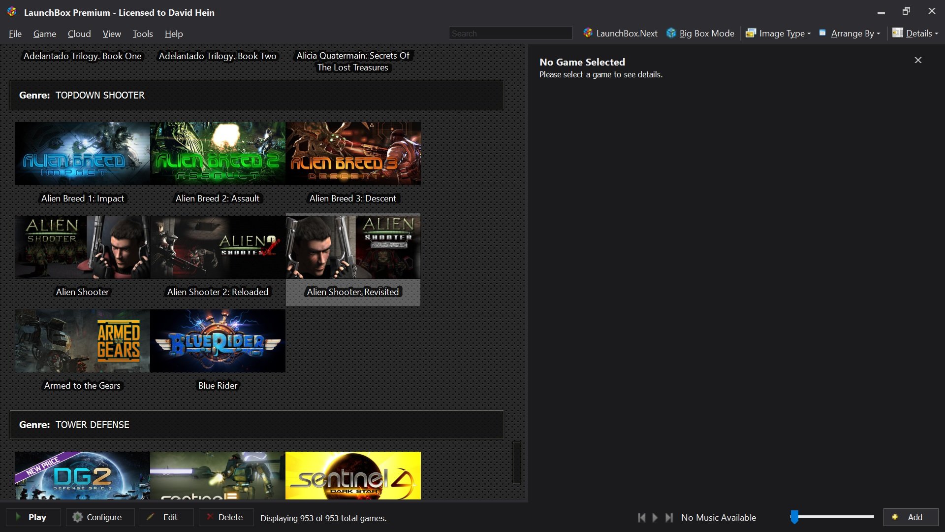Image resolution: width=945 pixels, height=532 pixels.
Task: Click the LaunchBox logo in title bar
Action: [x=12, y=12]
